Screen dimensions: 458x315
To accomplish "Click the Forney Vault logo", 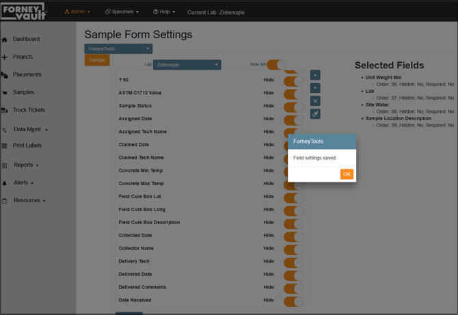I will click(23, 12).
